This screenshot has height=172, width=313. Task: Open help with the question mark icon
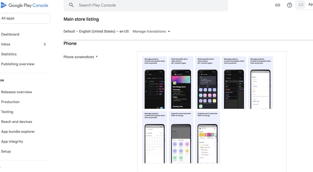[x=290, y=5]
